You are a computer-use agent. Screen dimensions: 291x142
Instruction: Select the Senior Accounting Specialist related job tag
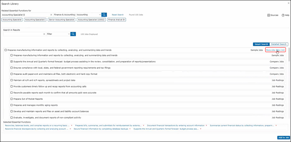pyautogui.click(x=61, y=20)
